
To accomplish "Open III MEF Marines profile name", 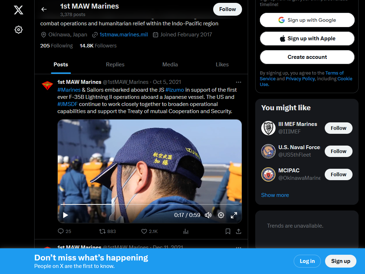I will click(x=298, y=124).
